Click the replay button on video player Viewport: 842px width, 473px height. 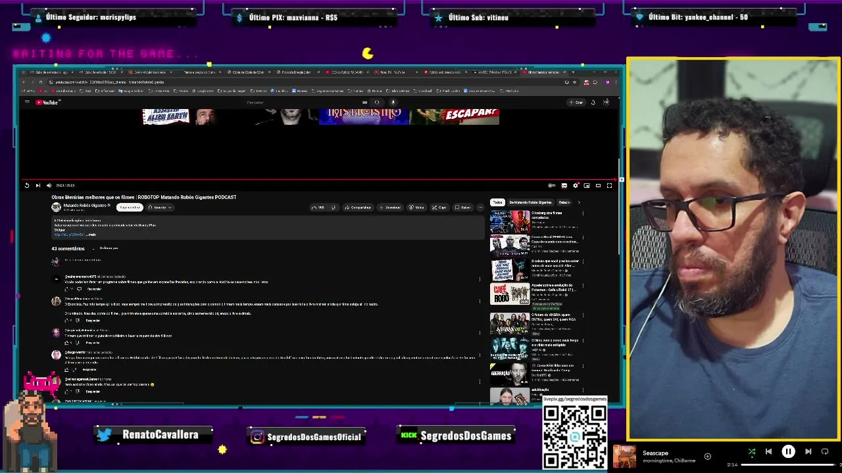(27, 186)
